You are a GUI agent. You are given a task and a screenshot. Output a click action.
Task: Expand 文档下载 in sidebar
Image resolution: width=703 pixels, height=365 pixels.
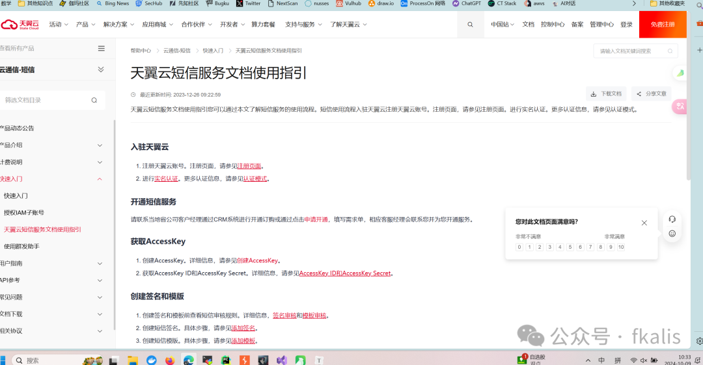(x=100, y=314)
